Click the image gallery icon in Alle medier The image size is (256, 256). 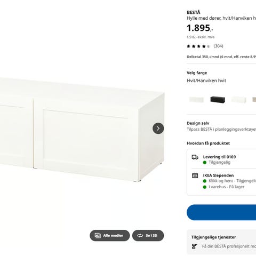click(98, 236)
